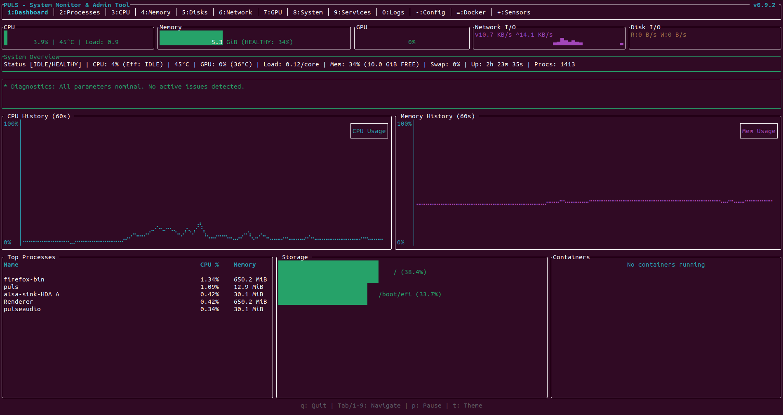Viewport: 783px width, 415px height.
Task: Click the CPU % column header
Action: [209, 265]
